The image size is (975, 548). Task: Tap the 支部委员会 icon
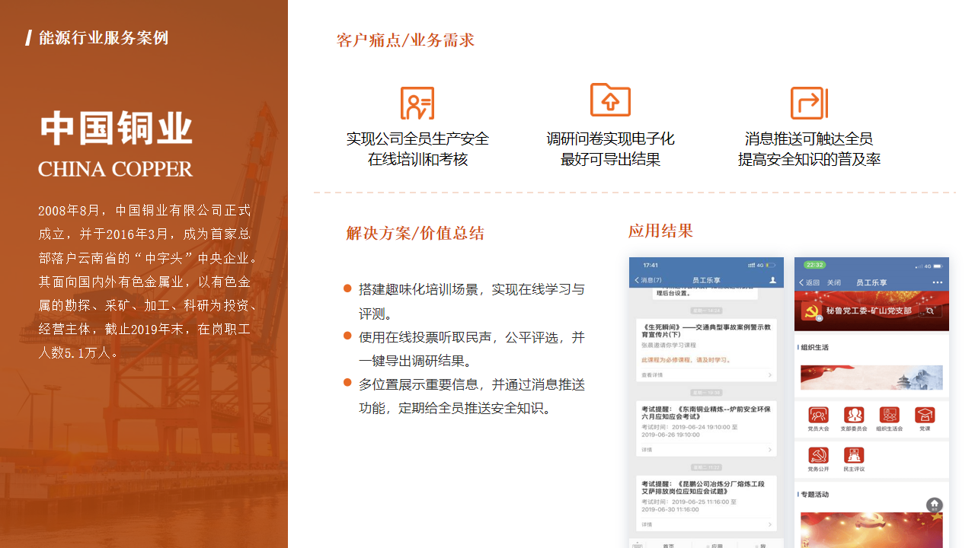click(x=854, y=416)
